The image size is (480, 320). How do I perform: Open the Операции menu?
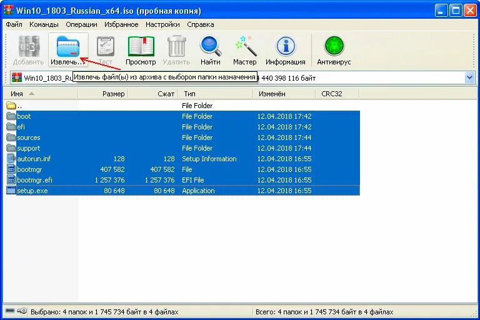(81, 24)
